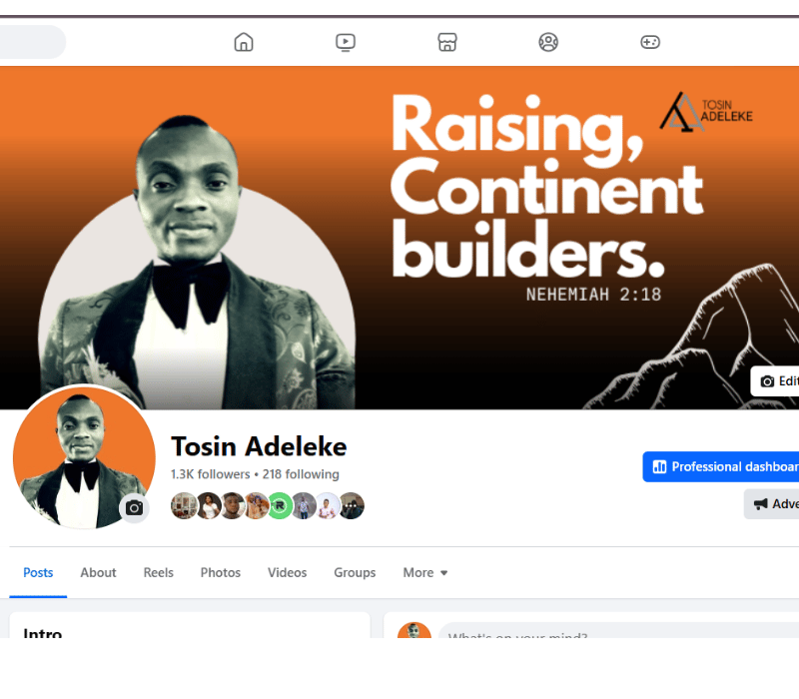The height and width of the screenshot is (699, 799).
Task: Click the Advertise megaphone button
Action: tap(771, 504)
